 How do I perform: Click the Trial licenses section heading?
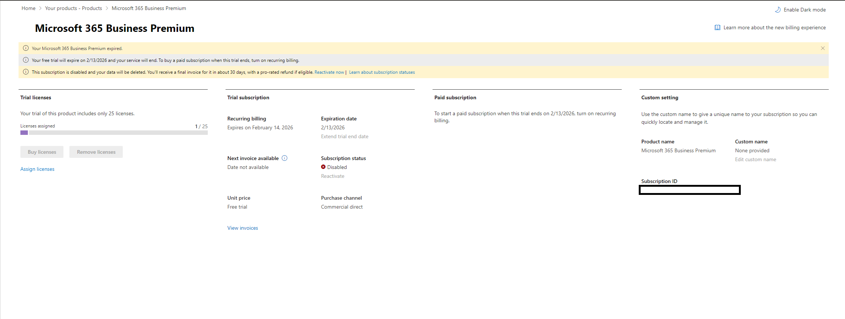[36, 97]
